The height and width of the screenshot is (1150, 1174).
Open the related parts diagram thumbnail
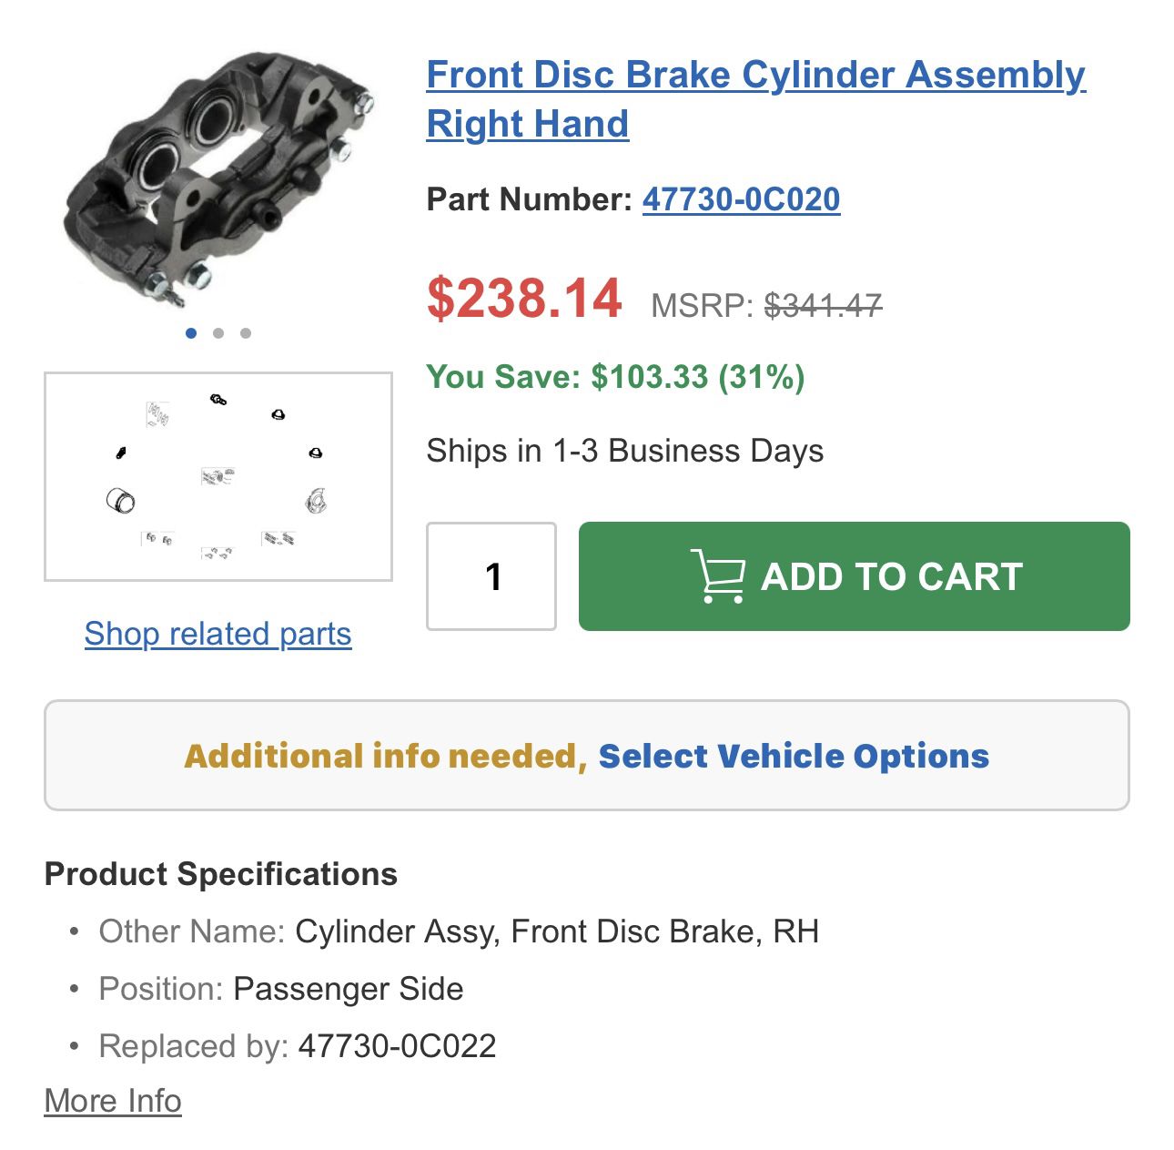[x=218, y=476]
